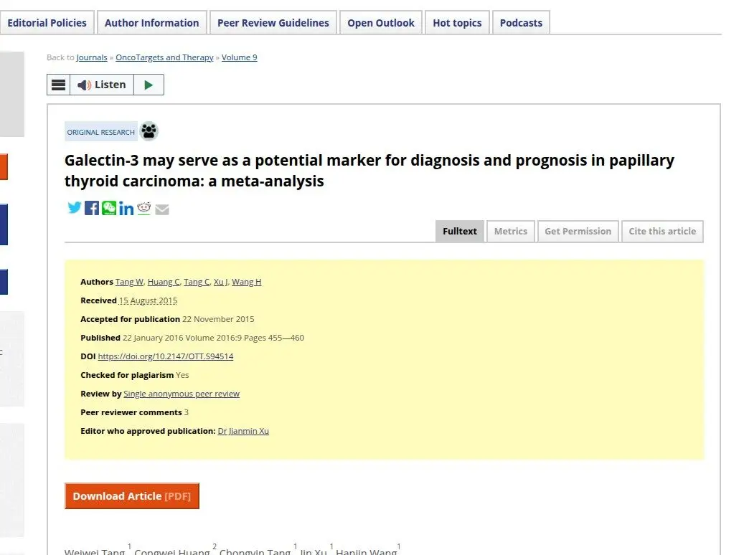744x555 pixels.
Task: Open the Podcasts menu item
Action: pos(521,23)
